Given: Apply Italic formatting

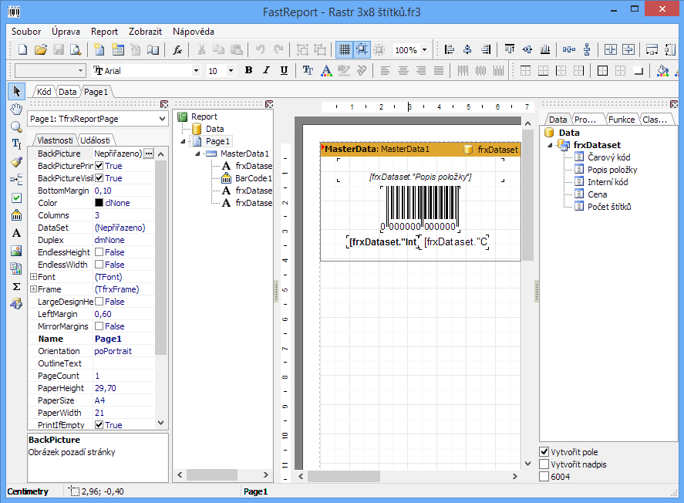Looking at the screenshot, I should (266, 70).
